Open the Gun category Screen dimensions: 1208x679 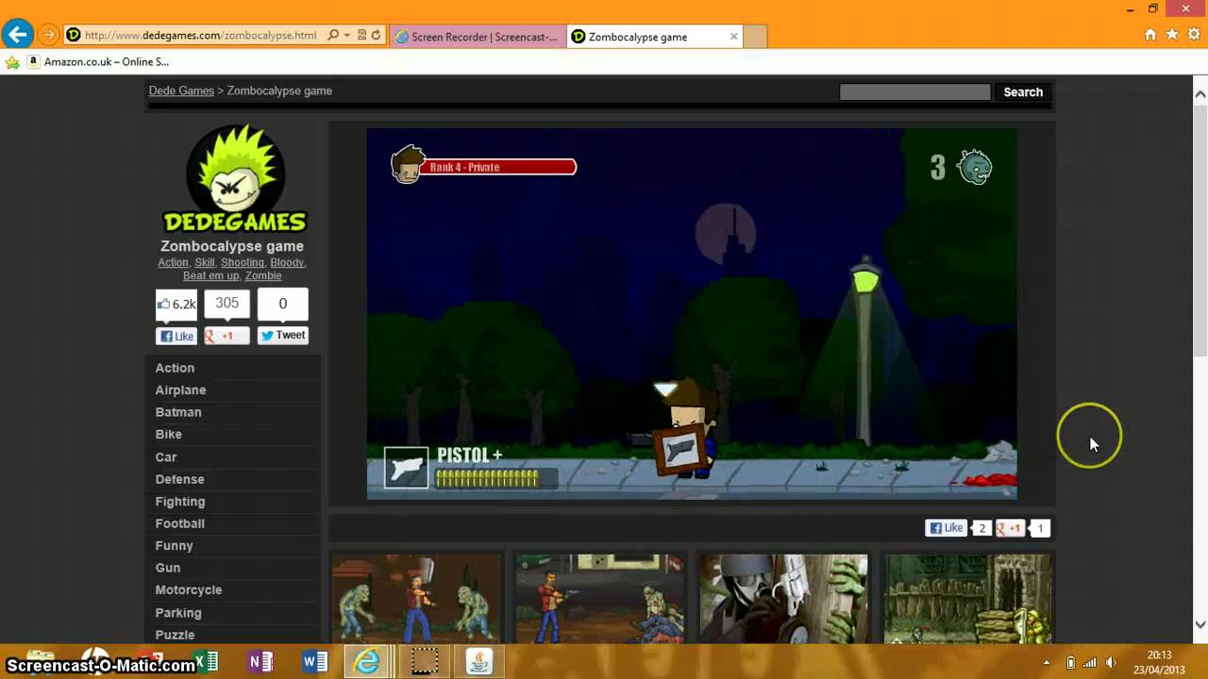coord(167,568)
